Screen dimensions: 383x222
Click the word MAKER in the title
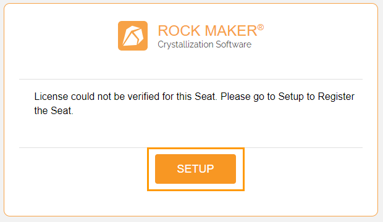tap(231, 31)
